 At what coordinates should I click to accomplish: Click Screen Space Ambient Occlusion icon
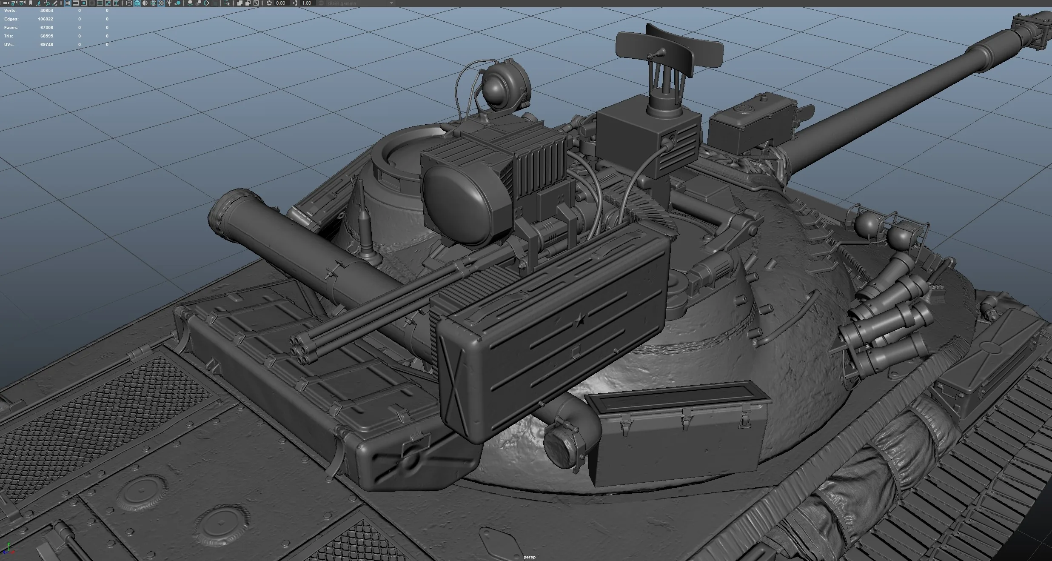point(191,3)
